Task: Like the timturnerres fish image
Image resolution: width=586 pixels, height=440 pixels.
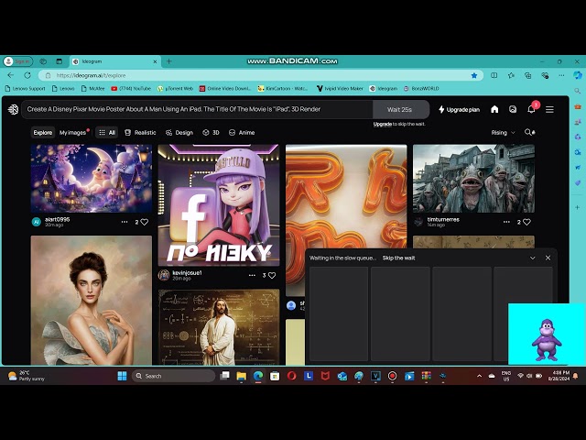Action: pyautogui.click(x=526, y=222)
